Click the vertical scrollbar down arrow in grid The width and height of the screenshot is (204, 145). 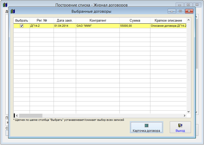[188, 112]
